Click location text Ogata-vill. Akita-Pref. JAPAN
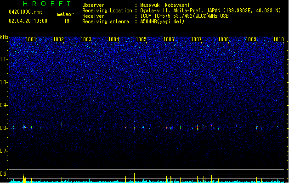The width and height of the screenshot is (289, 183). coord(180,11)
